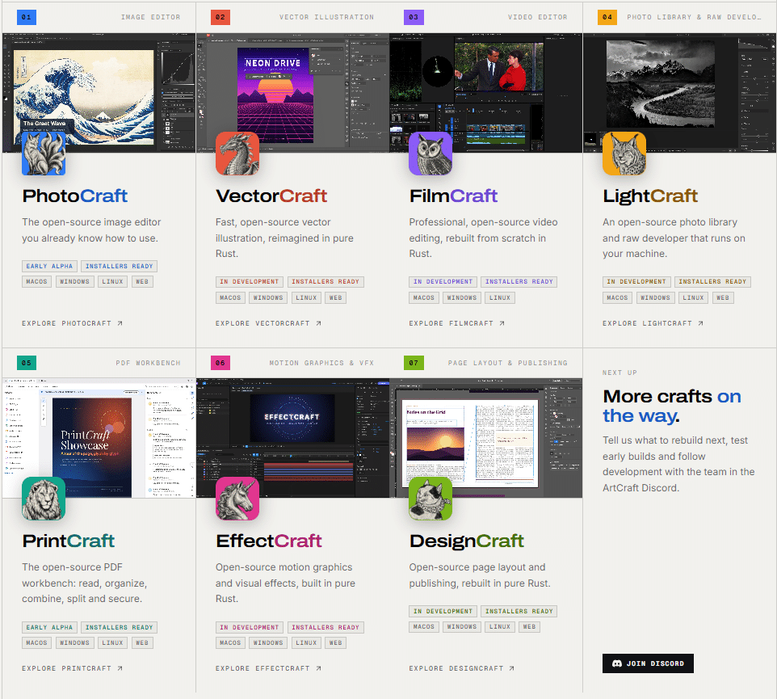Open the PrintCraft Showcase PDF screenshot
This screenshot has width=777, height=699.
[99, 438]
